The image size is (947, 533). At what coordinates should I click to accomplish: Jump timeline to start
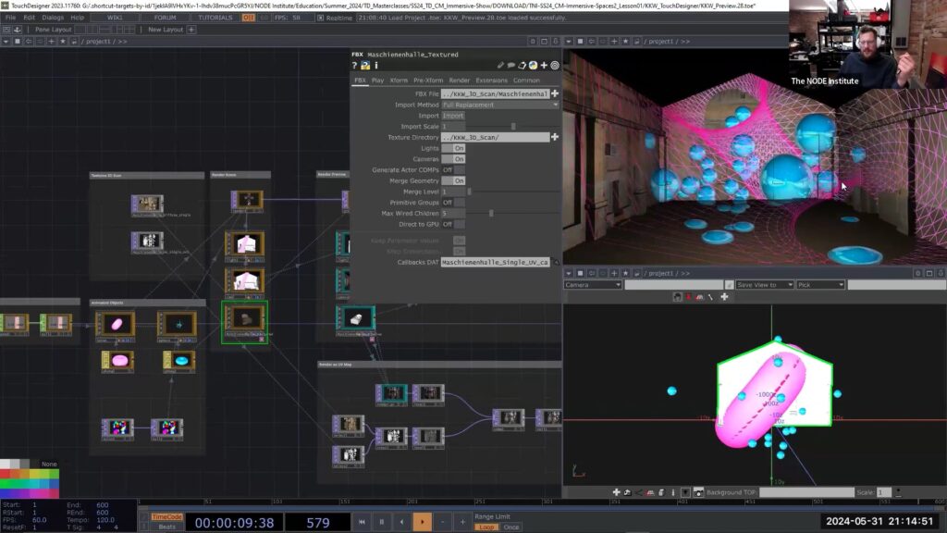[361, 523]
